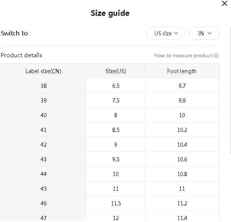Click the How to measure product link
This screenshot has height=222, width=231.
click(x=183, y=55)
